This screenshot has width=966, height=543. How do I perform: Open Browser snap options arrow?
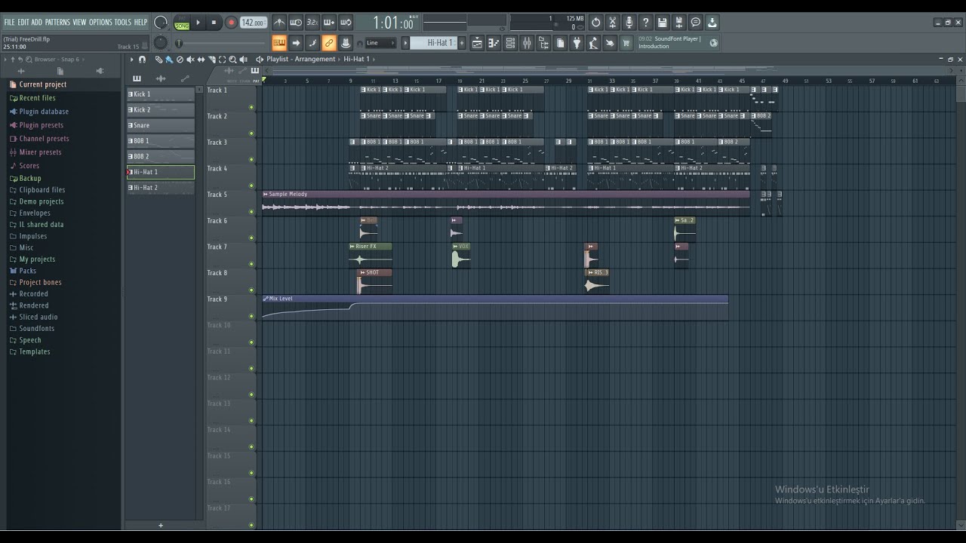coord(85,59)
